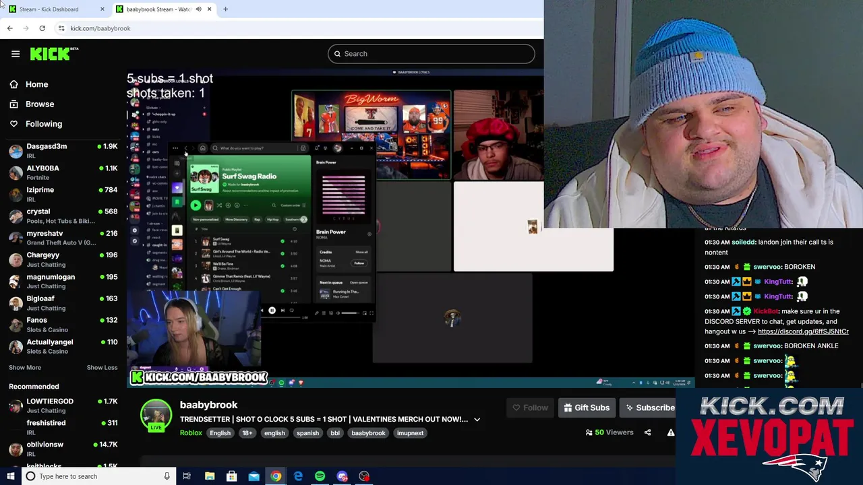View site information icon beside the URL
Viewport: 863px width, 485px height.
point(61,28)
